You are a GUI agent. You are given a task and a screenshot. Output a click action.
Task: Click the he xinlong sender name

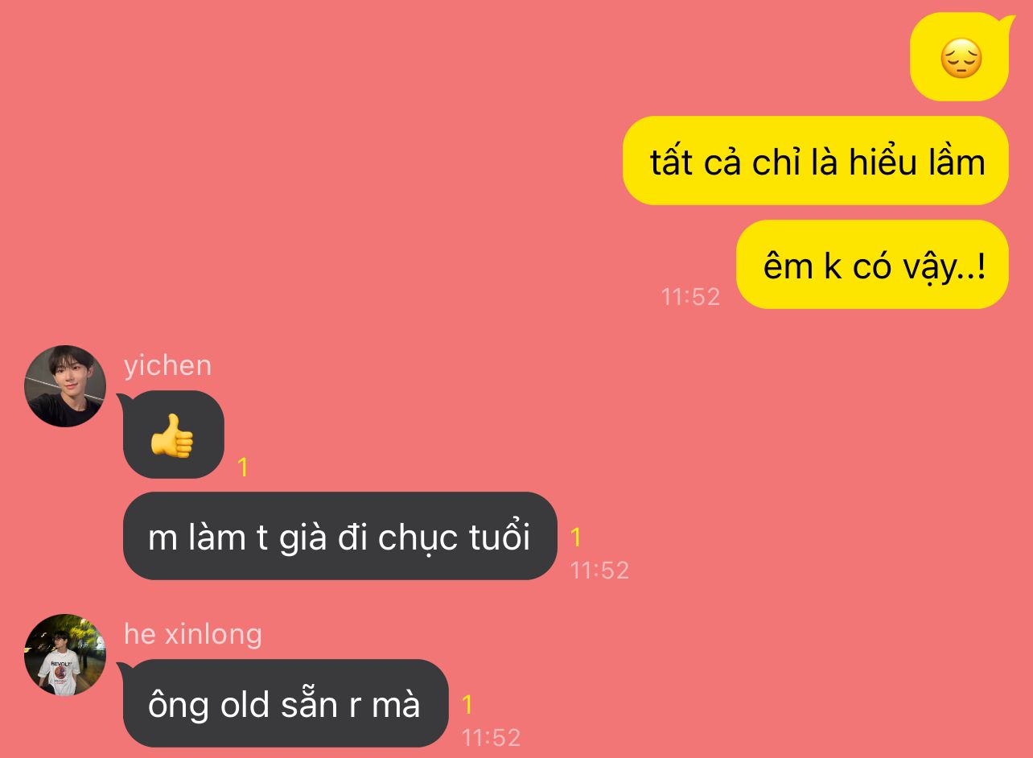[193, 634]
